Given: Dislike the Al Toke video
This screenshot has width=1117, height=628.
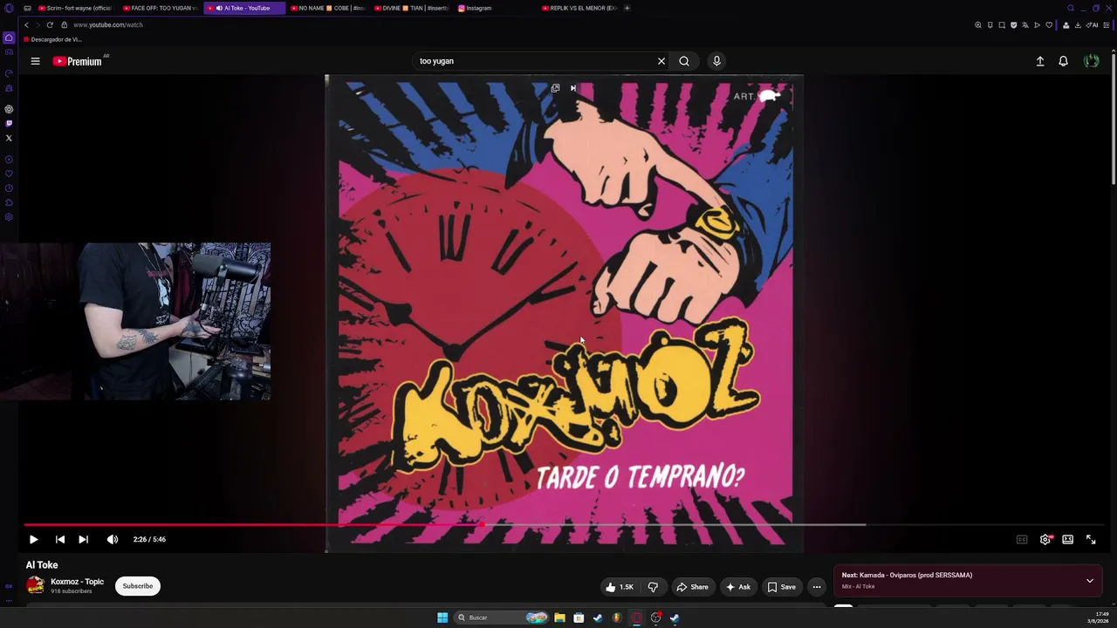Looking at the screenshot, I should [653, 587].
